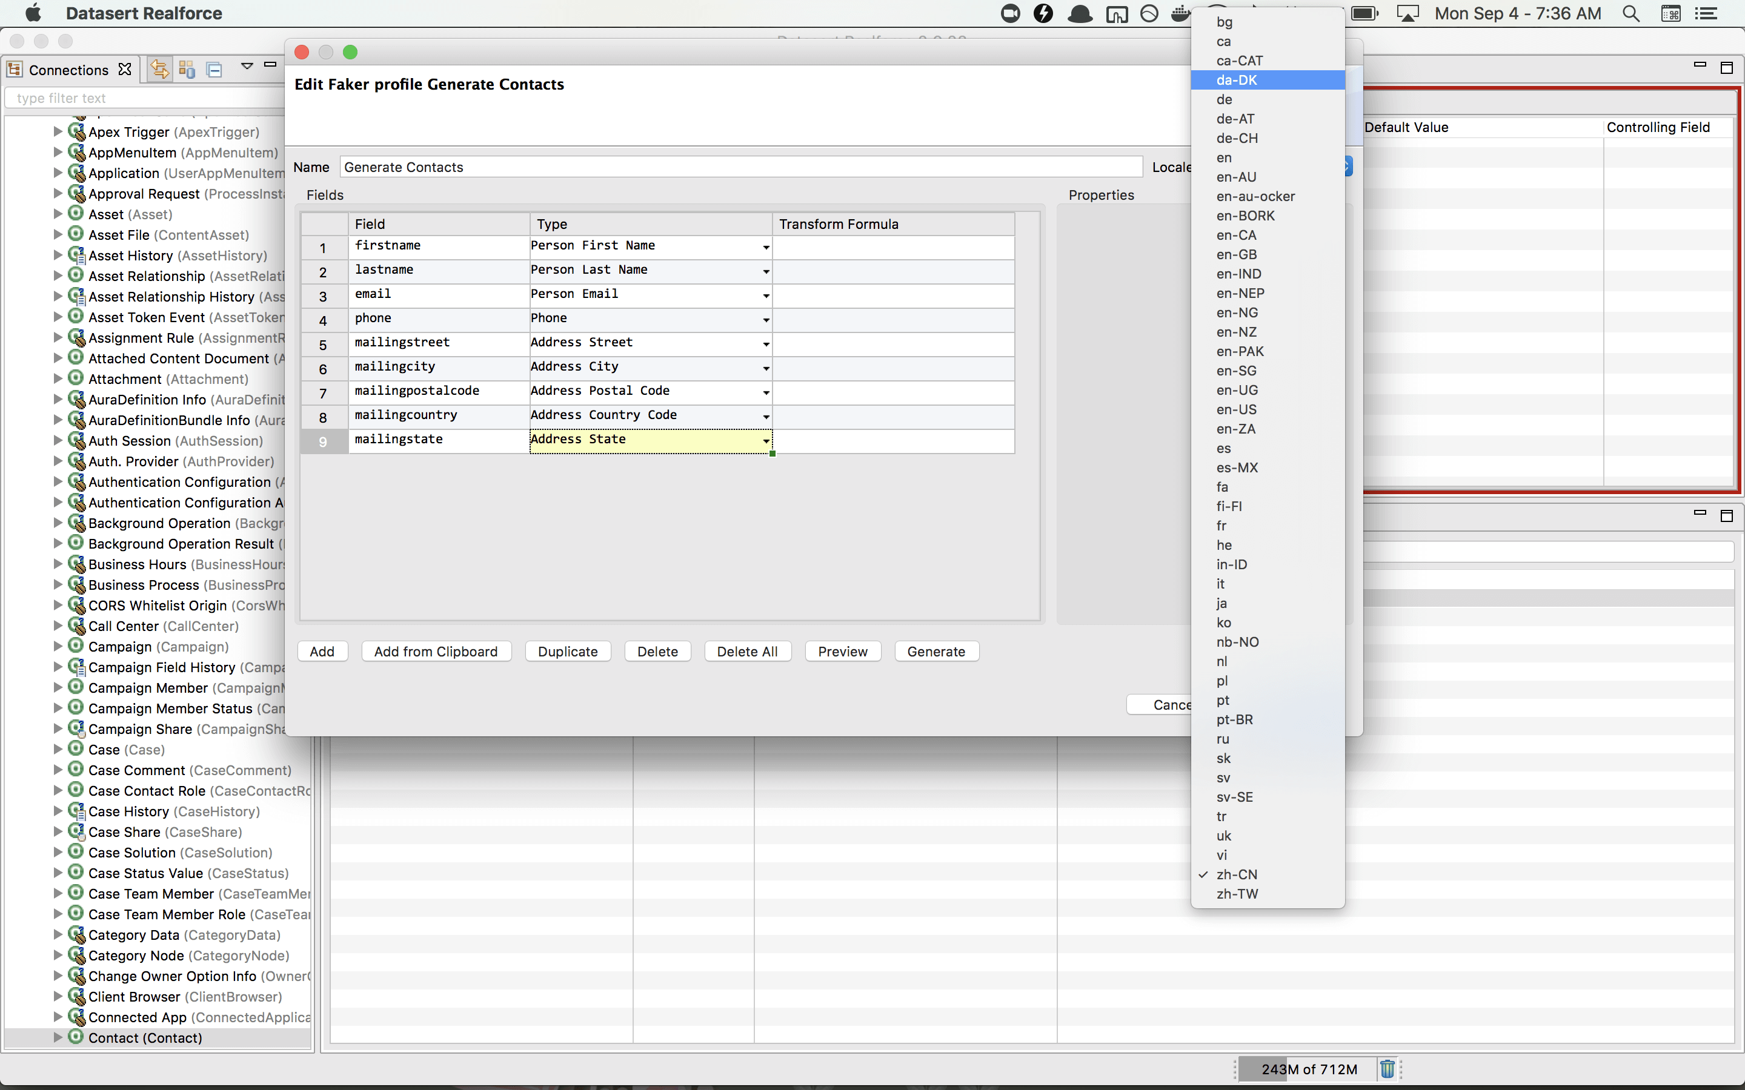Click the Generate button
The height and width of the screenshot is (1090, 1745).
coord(936,651)
